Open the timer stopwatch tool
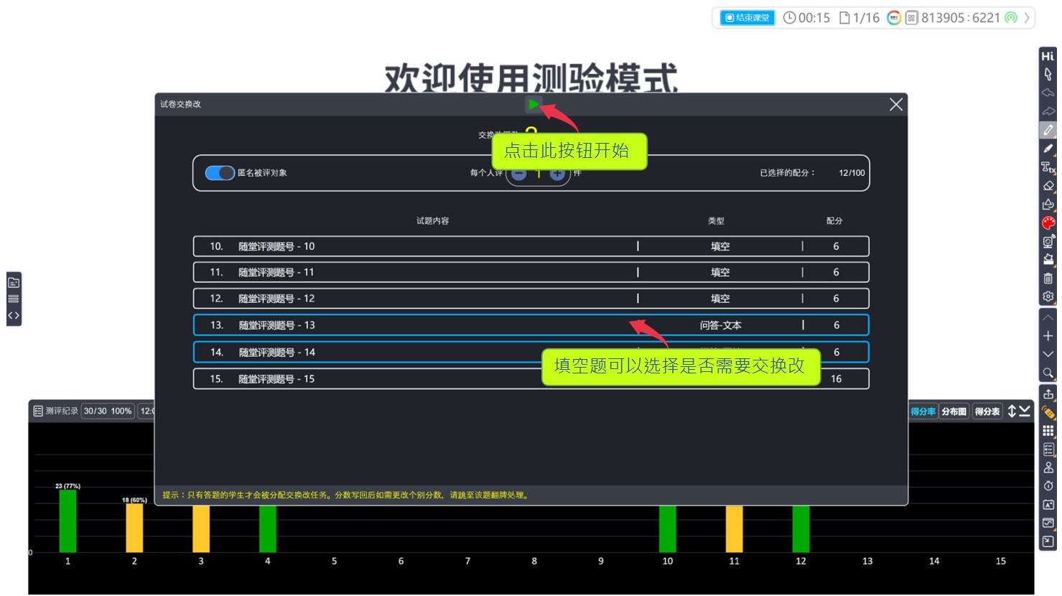 pyautogui.click(x=1048, y=486)
